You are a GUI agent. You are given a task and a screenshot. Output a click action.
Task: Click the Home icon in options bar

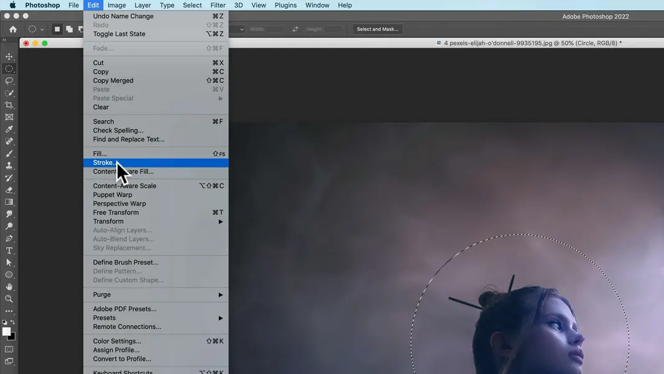13,29
